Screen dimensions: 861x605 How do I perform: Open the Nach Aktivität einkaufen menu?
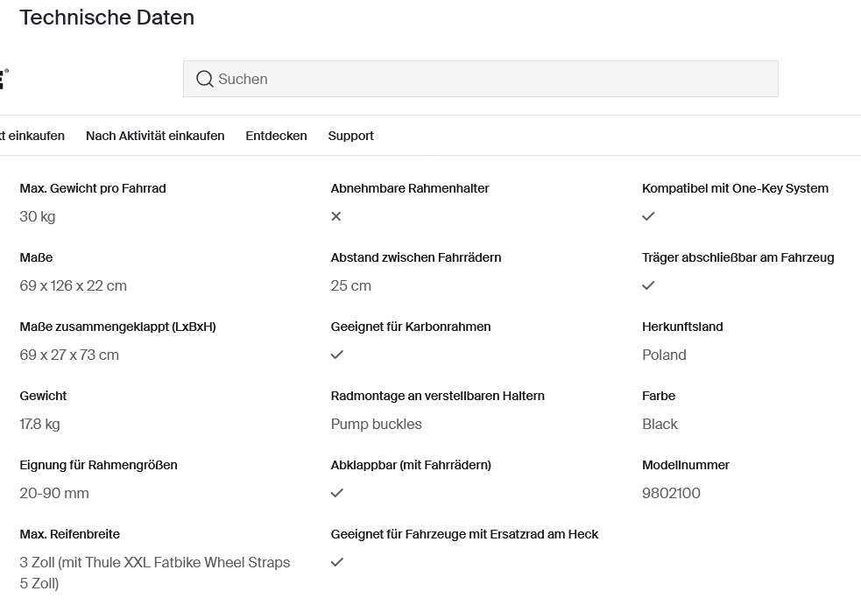coord(155,136)
